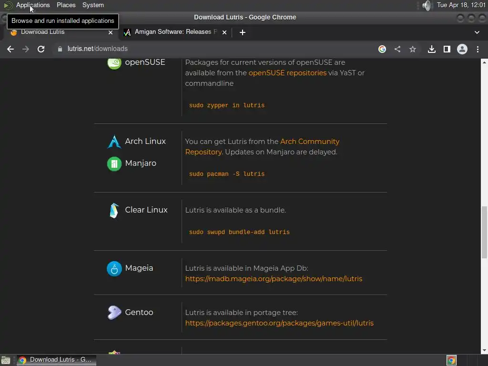Screen dimensions: 488x366
Task: Open the Places menu
Action: pos(66,5)
